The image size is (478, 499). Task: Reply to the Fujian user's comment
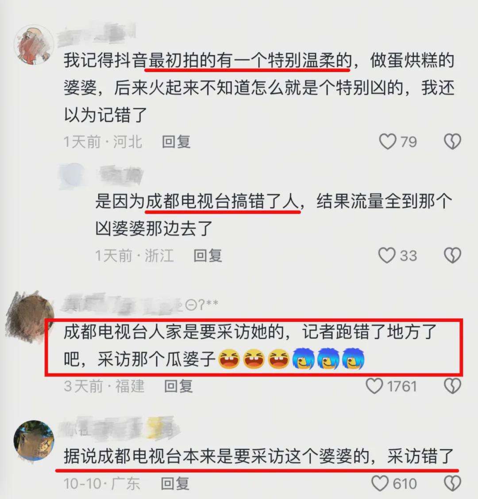click(x=178, y=386)
